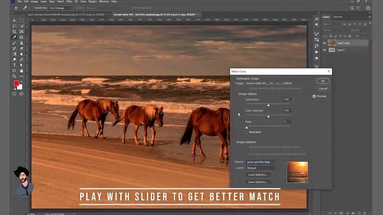Click the Load Statistics button
Image resolution: width=383 pixels, height=215 pixels.
(258, 175)
